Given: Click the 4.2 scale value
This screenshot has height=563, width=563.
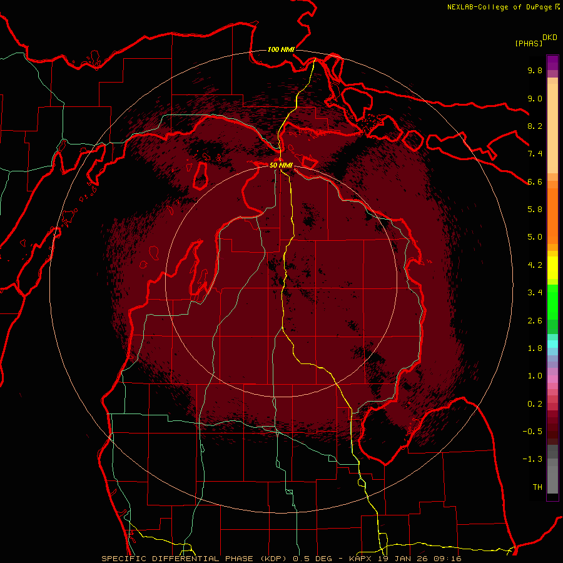Looking at the screenshot, I should pyautogui.click(x=535, y=265).
